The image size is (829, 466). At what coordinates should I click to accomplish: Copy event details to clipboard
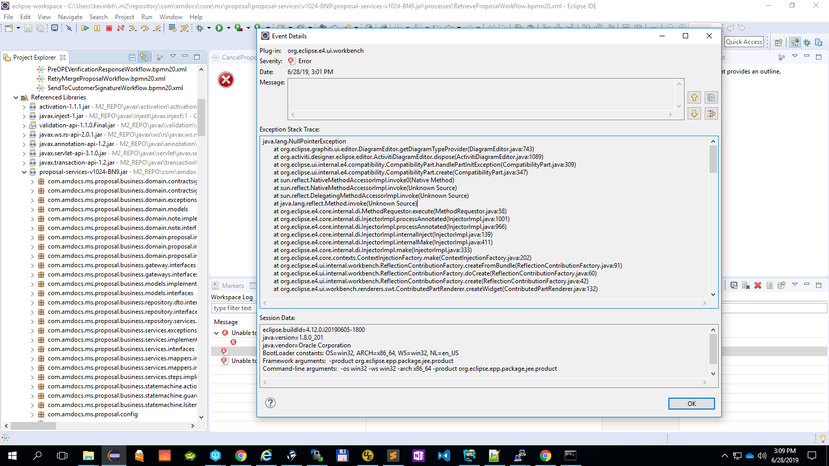click(711, 97)
